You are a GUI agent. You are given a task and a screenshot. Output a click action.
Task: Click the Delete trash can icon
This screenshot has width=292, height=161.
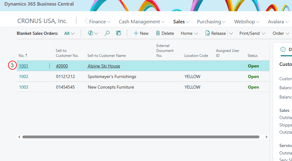[158, 33]
